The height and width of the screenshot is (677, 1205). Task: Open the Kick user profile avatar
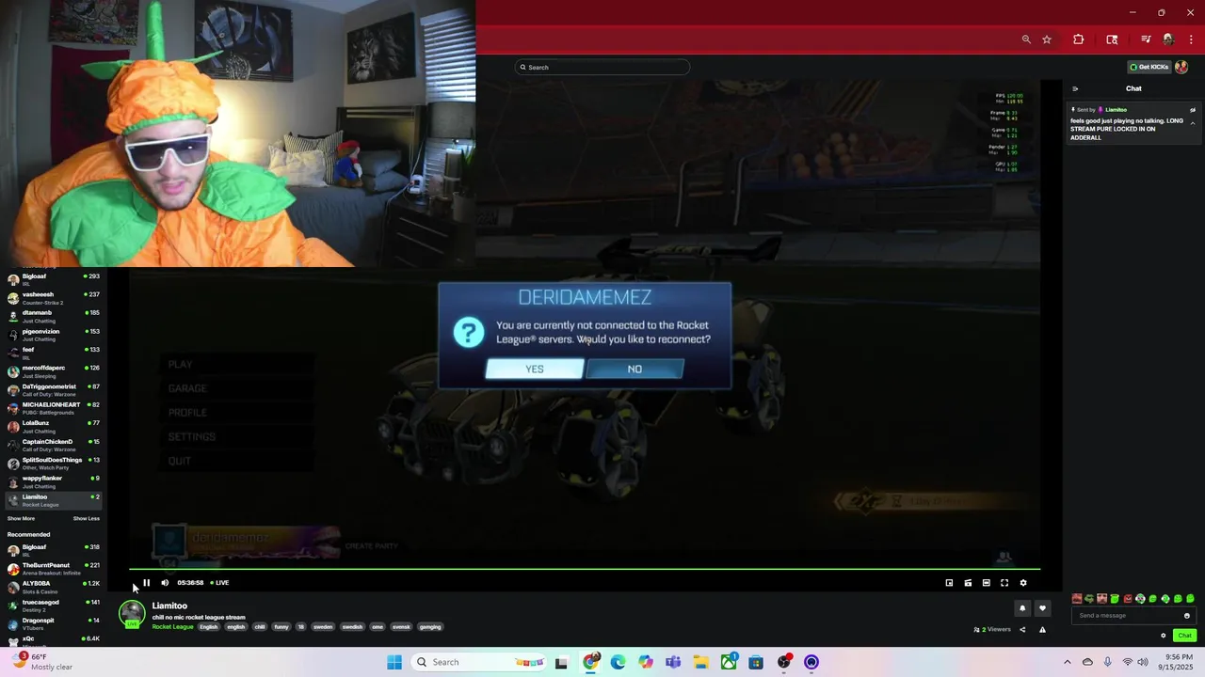pyautogui.click(x=1181, y=67)
